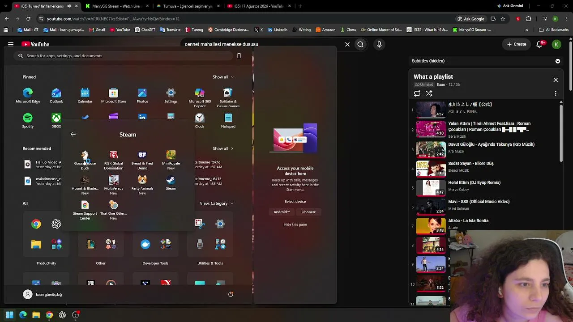Open the Cambridge Dictionary bookmark

coord(228,30)
